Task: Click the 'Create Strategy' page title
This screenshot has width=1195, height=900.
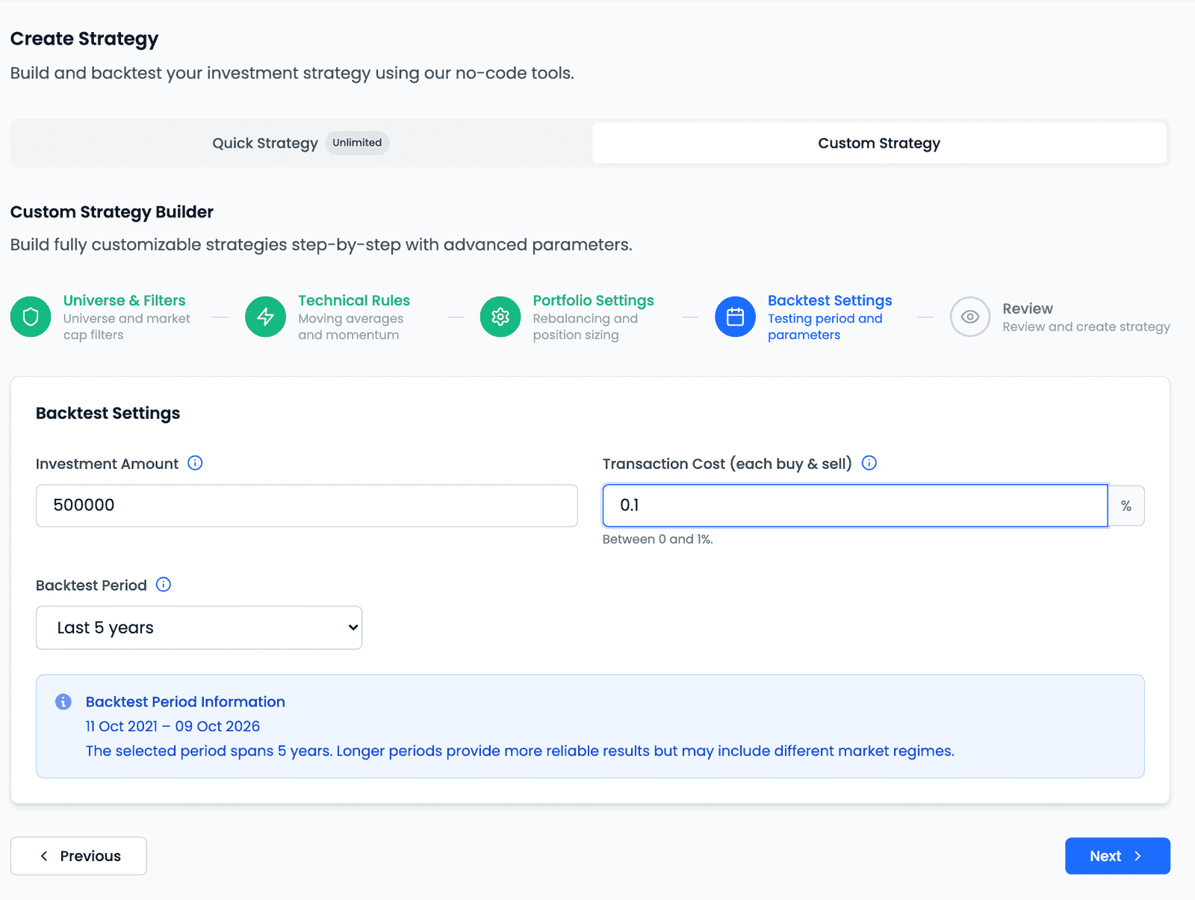Action: pos(84,39)
